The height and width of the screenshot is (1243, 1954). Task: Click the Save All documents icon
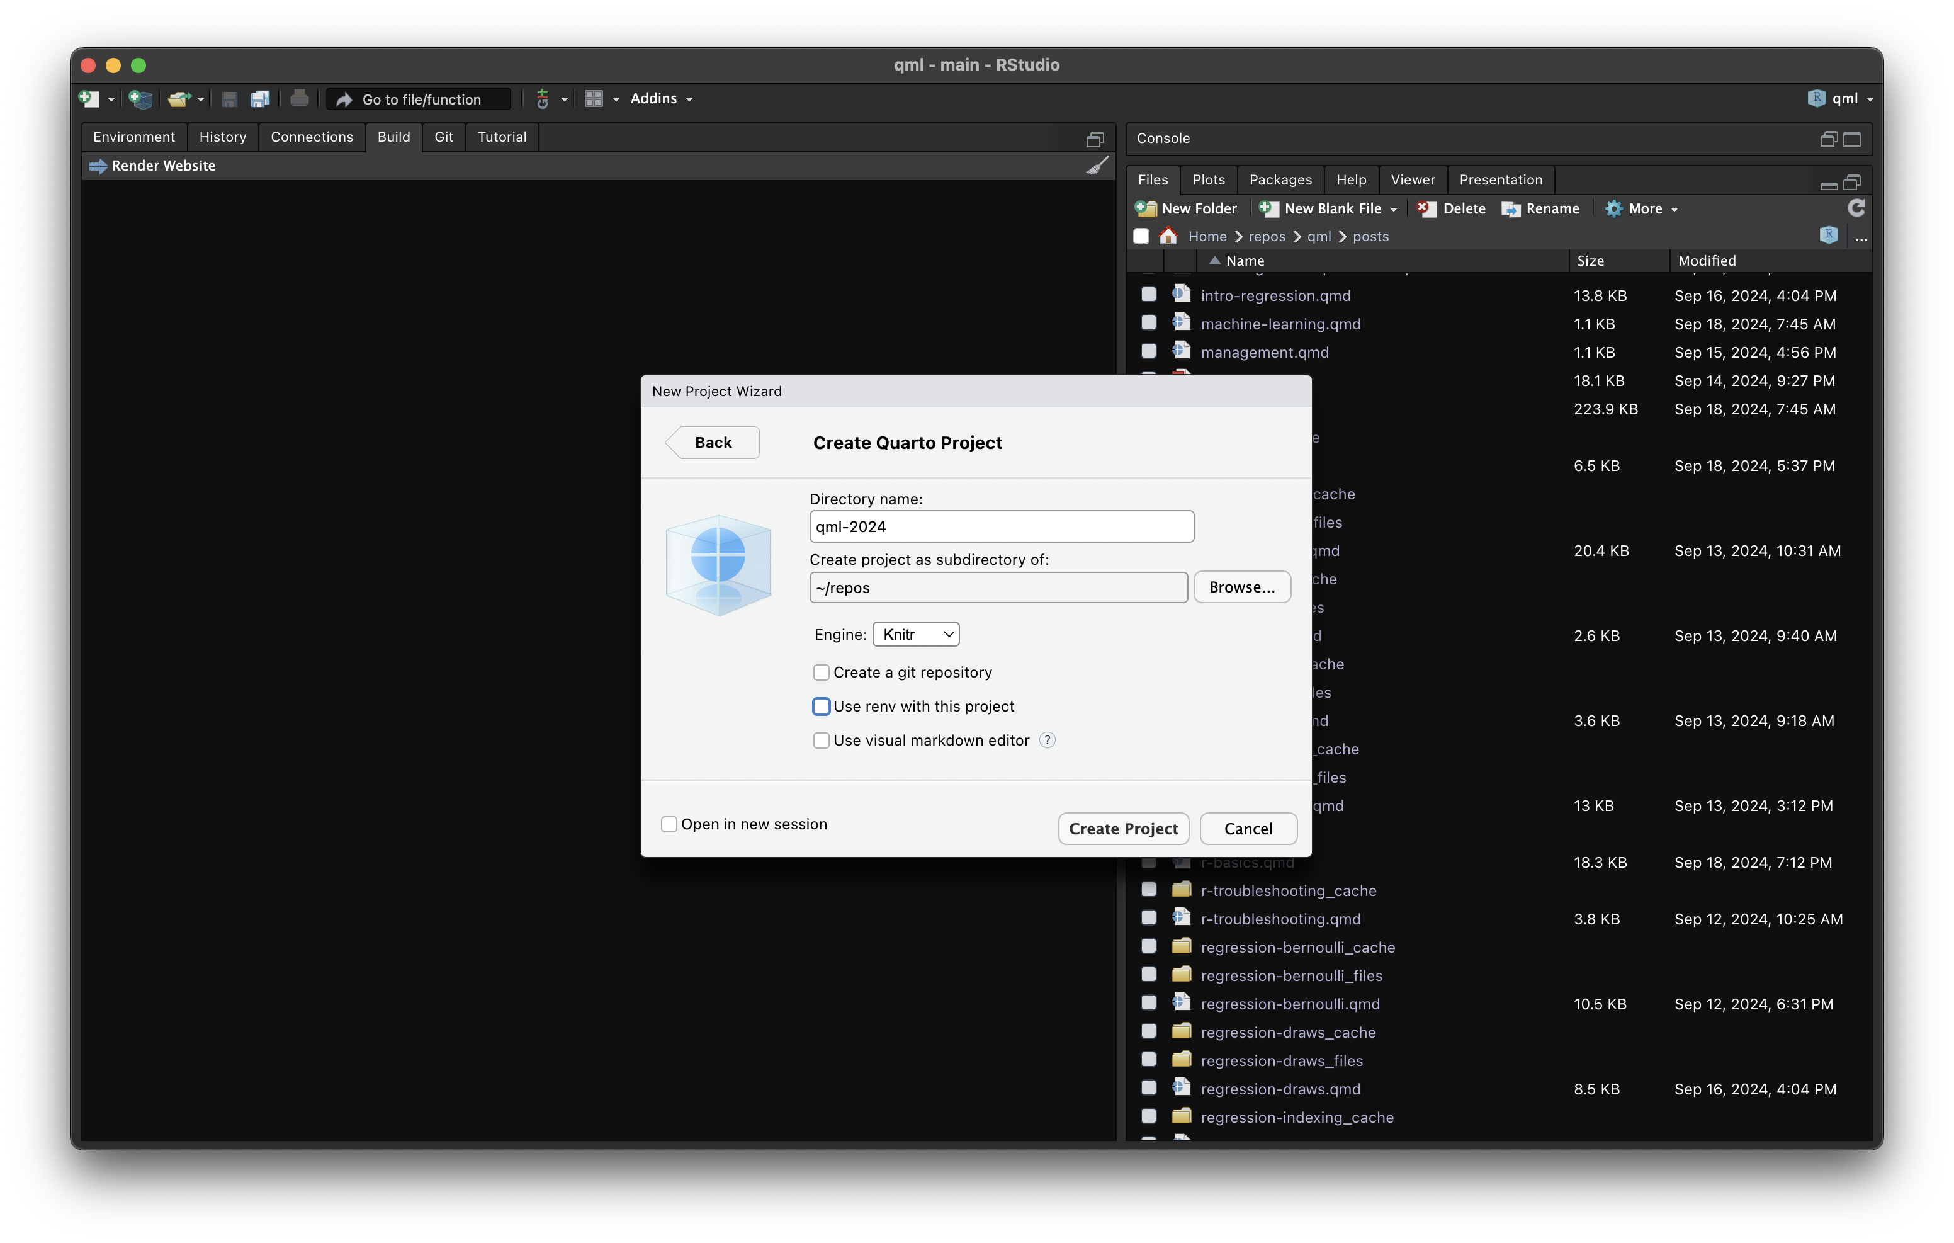pyautogui.click(x=259, y=99)
